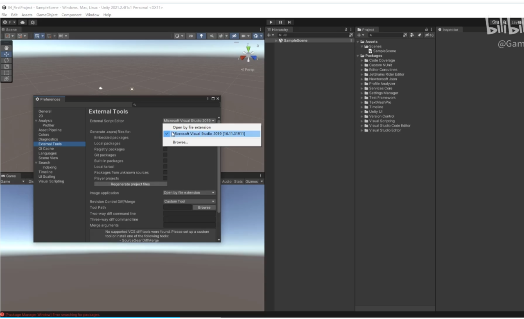The width and height of the screenshot is (524, 319).
Task: Select the Scale tool in Scene overlay
Action: [6, 66]
